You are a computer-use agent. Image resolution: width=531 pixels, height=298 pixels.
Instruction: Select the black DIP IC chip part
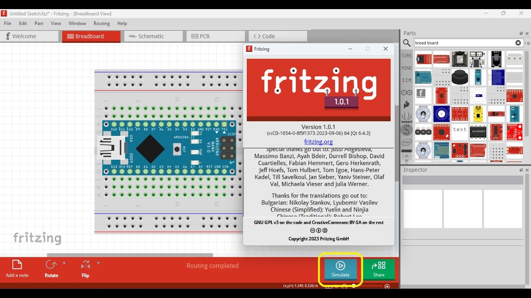(478, 132)
